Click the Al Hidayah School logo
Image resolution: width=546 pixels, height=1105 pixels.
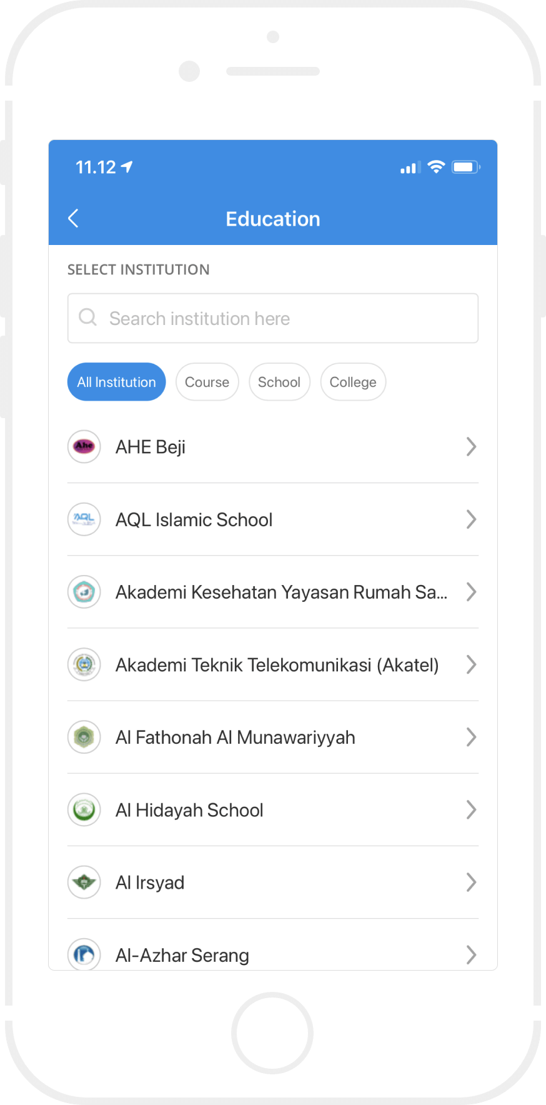coord(84,810)
